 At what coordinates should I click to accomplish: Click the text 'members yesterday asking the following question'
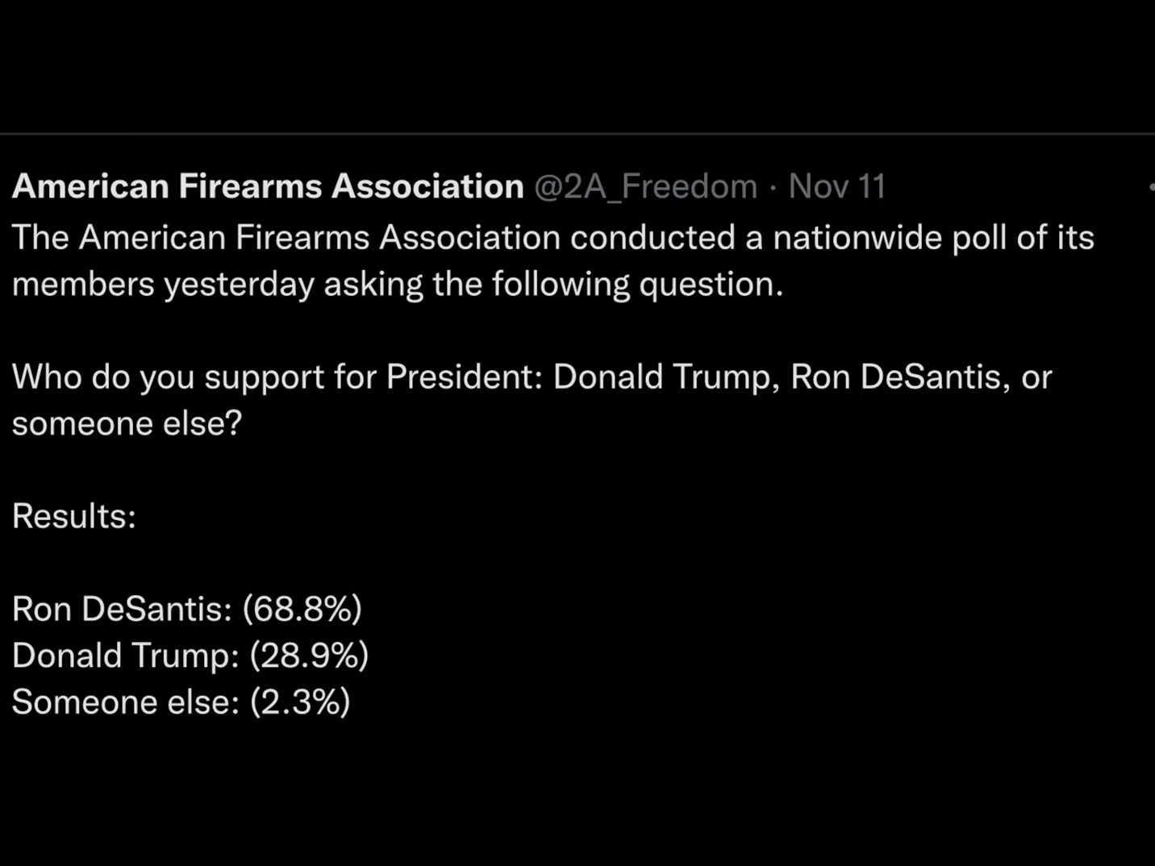[397, 285]
